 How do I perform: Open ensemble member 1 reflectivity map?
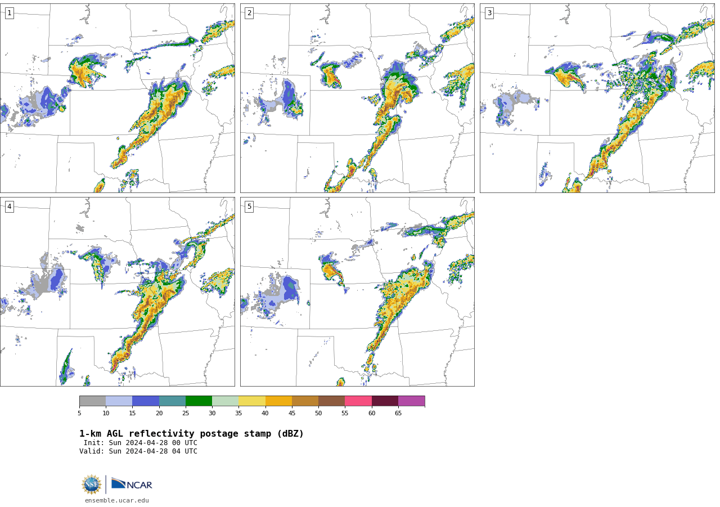[118, 98]
